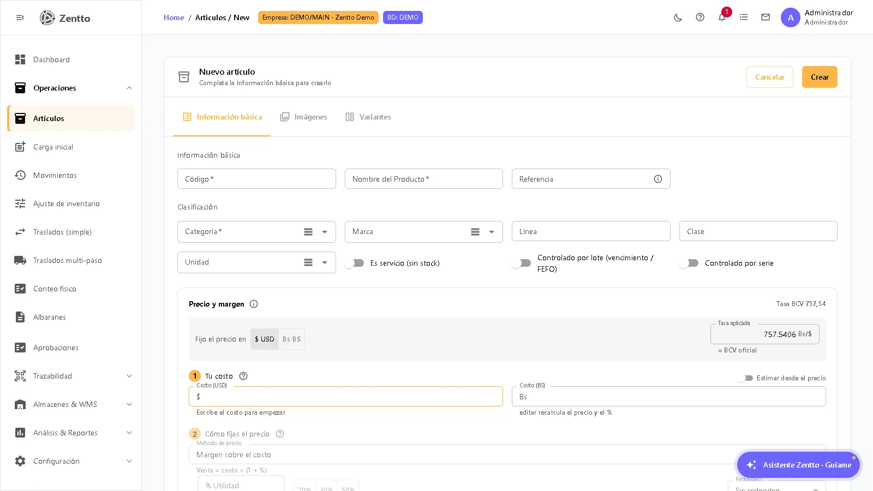
Task: Focus the Referencia field
Action: point(591,179)
